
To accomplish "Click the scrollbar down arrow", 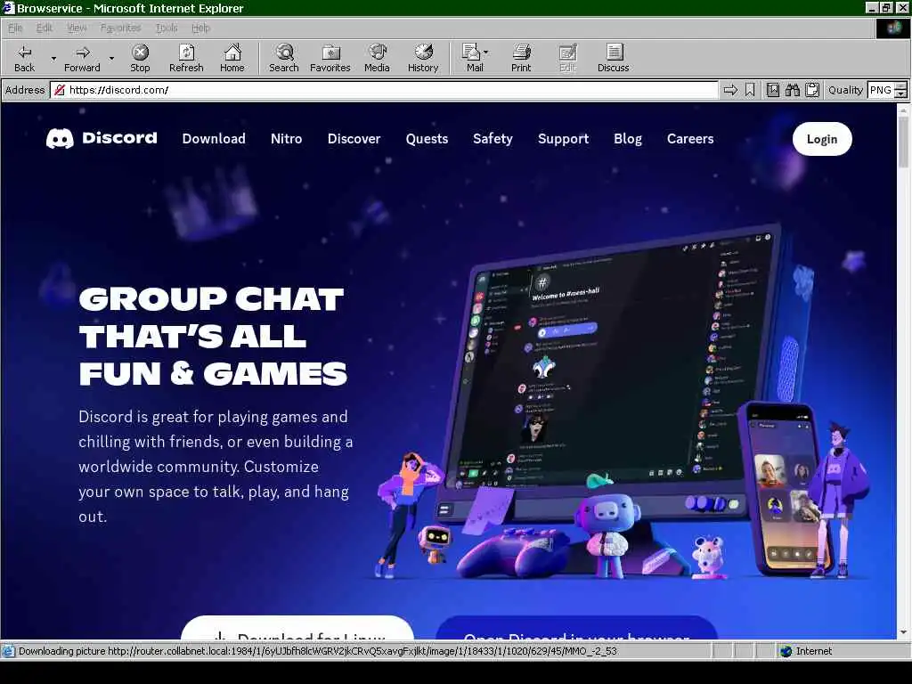I will coord(903,631).
